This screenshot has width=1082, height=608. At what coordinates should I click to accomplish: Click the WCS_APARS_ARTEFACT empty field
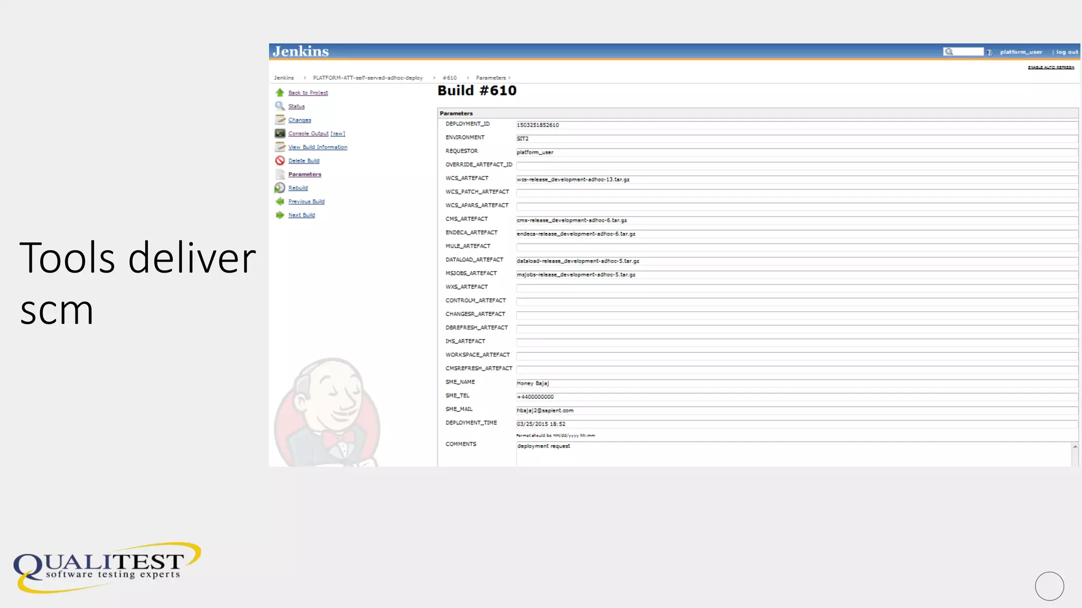pos(797,207)
